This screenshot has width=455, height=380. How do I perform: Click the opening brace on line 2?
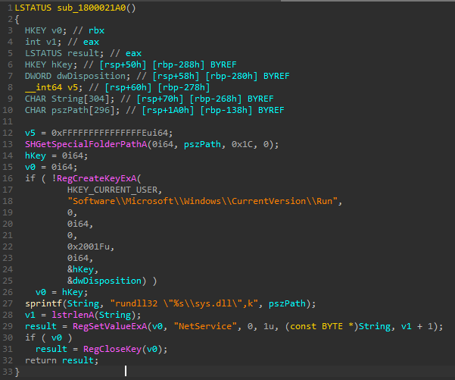click(x=17, y=20)
